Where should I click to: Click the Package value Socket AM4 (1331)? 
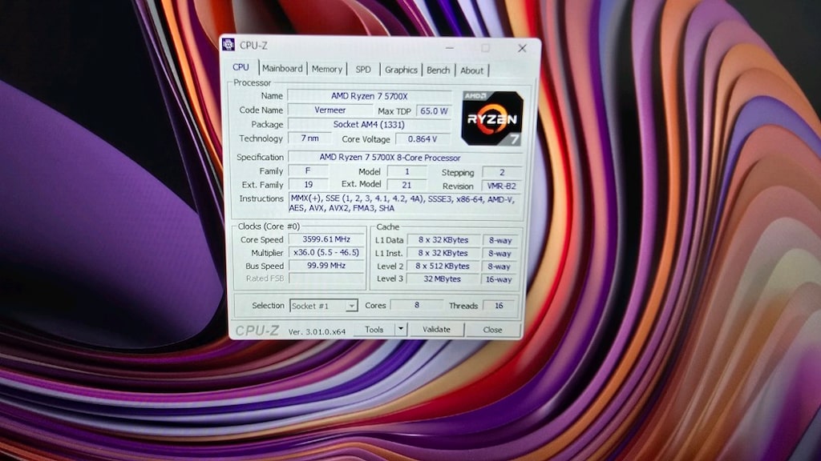click(x=369, y=124)
